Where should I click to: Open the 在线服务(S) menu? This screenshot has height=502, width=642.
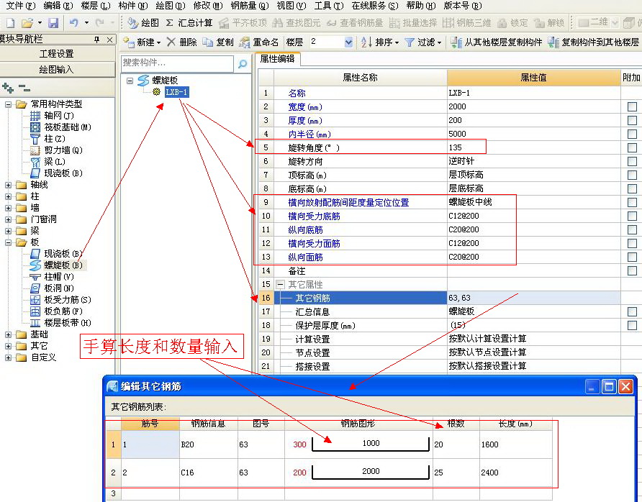[375, 6]
